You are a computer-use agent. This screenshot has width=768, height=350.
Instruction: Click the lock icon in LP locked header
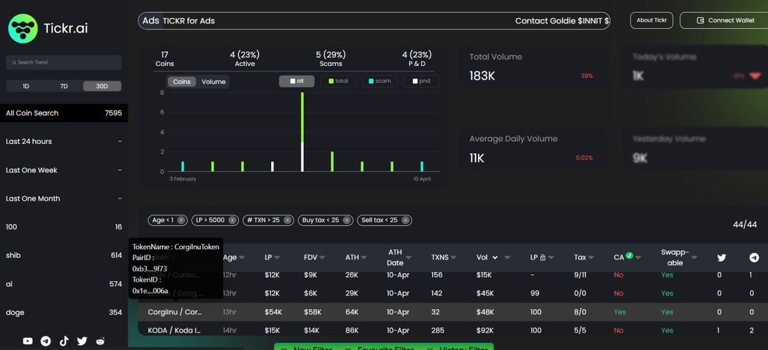tap(543, 257)
